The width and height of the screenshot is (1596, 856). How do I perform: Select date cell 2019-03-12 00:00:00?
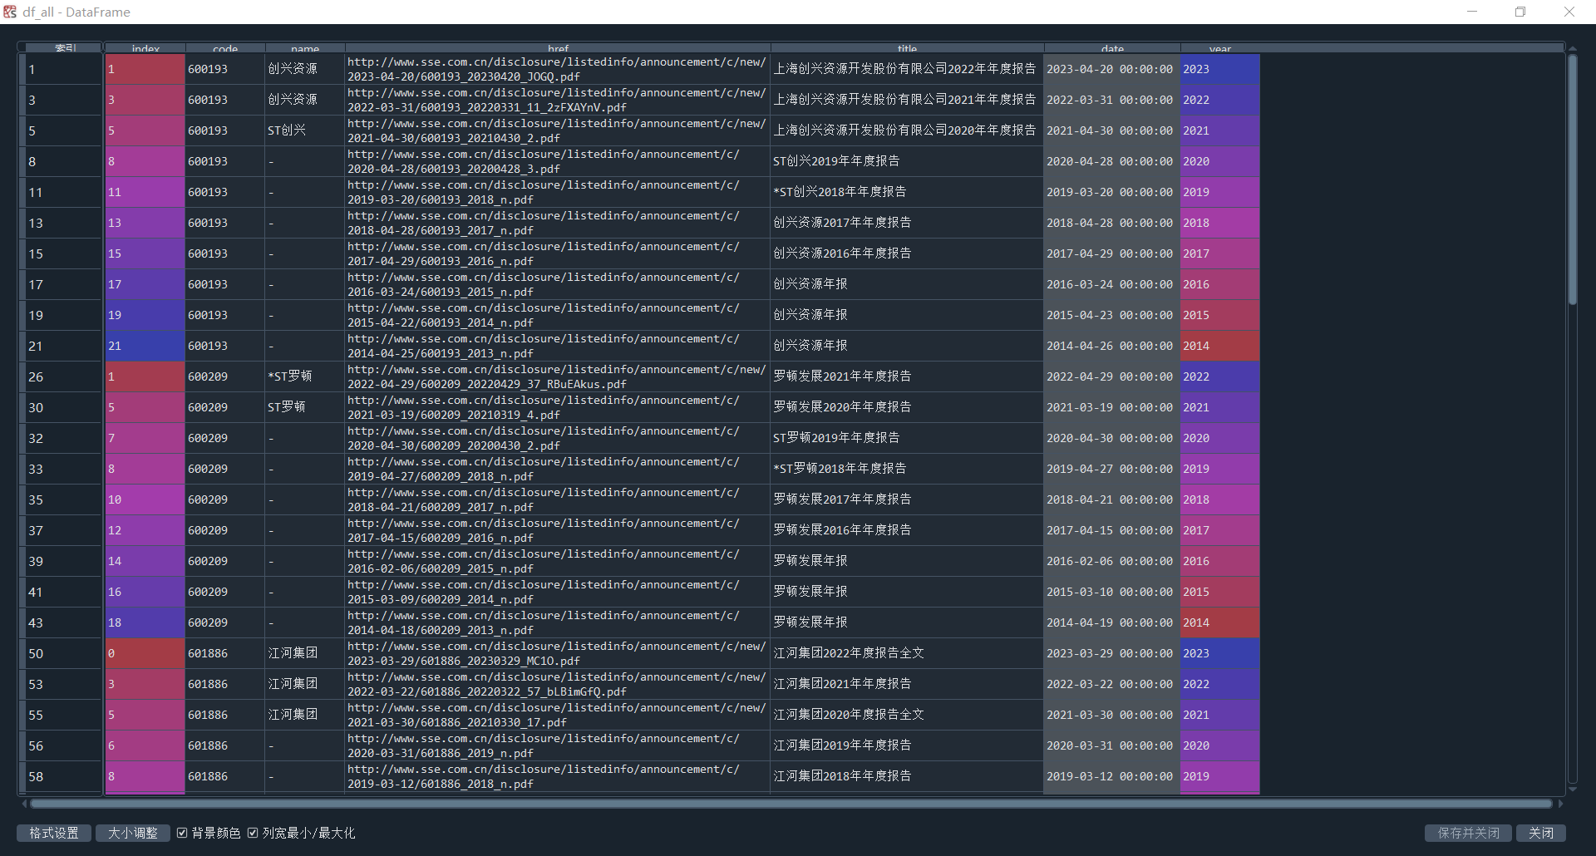[1112, 776]
